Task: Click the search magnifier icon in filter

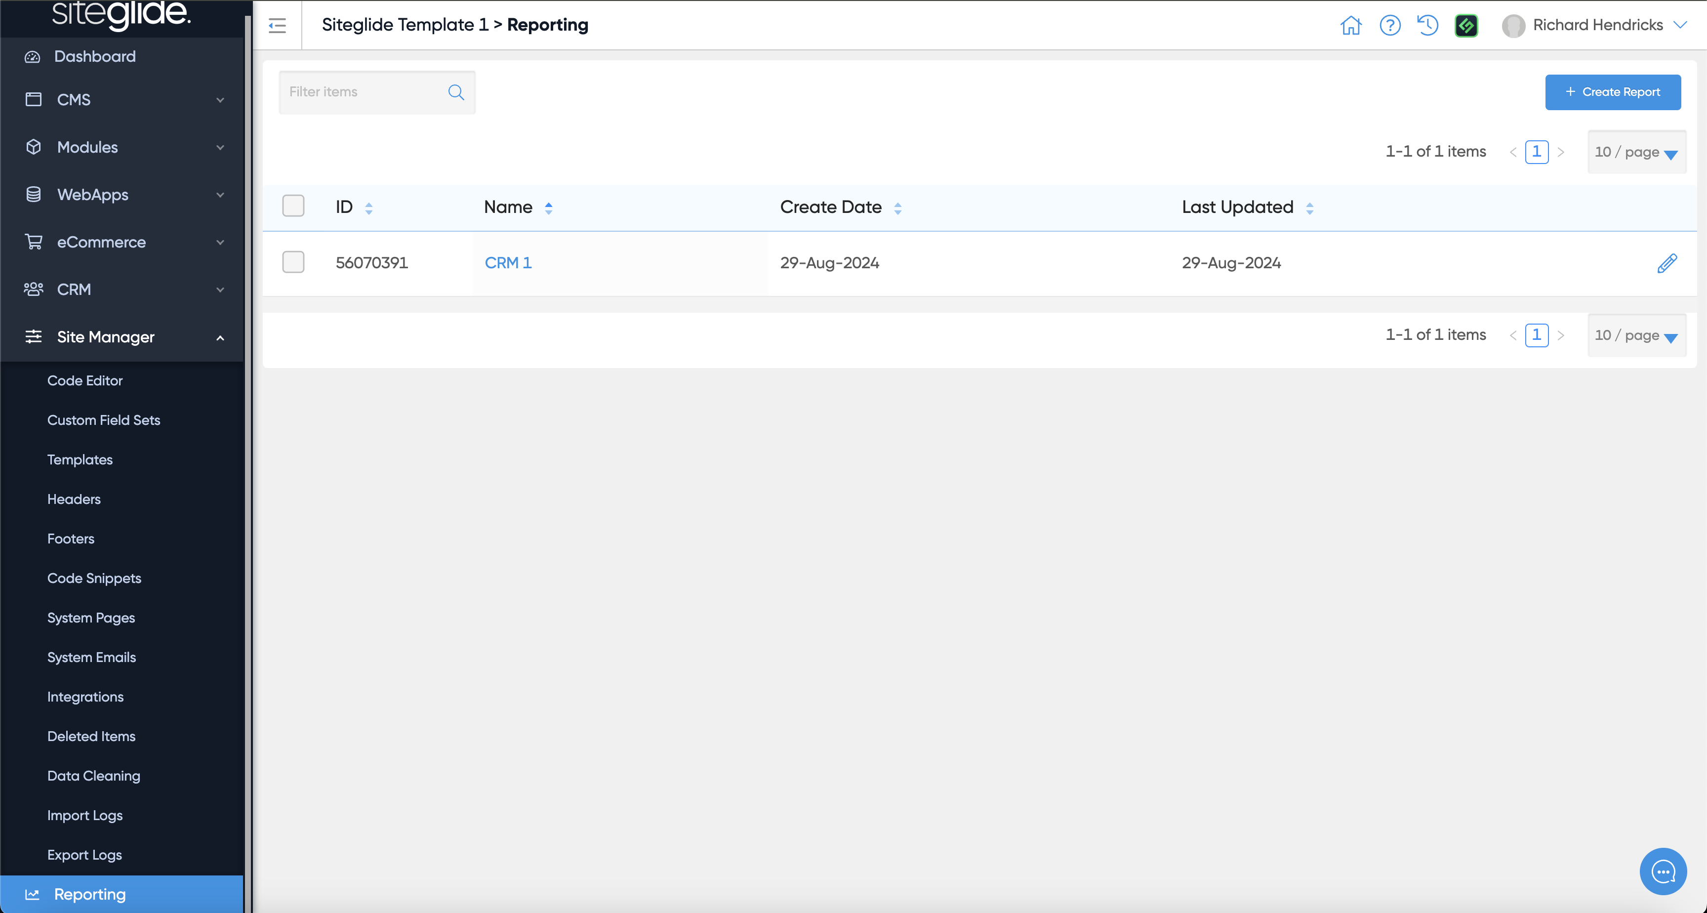Action: (x=456, y=92)
